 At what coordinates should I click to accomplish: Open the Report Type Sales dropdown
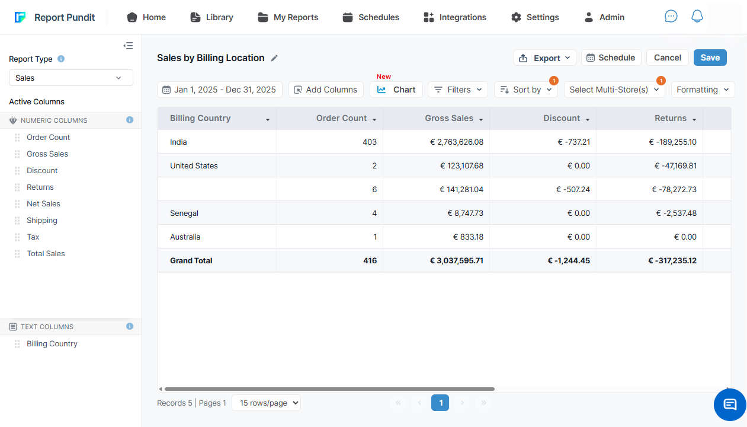coord(71,78)
